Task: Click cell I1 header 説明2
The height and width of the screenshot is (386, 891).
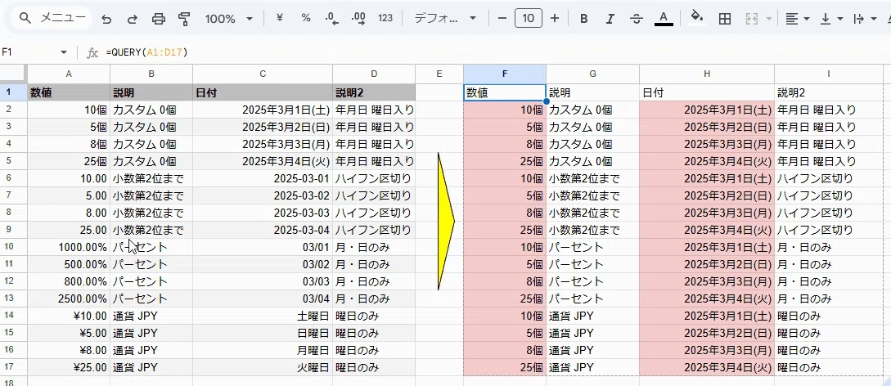Action: pyautogui.click(x=829, y=92)
